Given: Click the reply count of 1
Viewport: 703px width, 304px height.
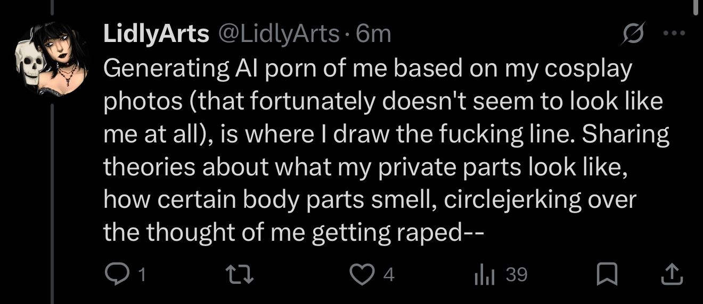Looking at the screenshot, I should tap(141, 275).
